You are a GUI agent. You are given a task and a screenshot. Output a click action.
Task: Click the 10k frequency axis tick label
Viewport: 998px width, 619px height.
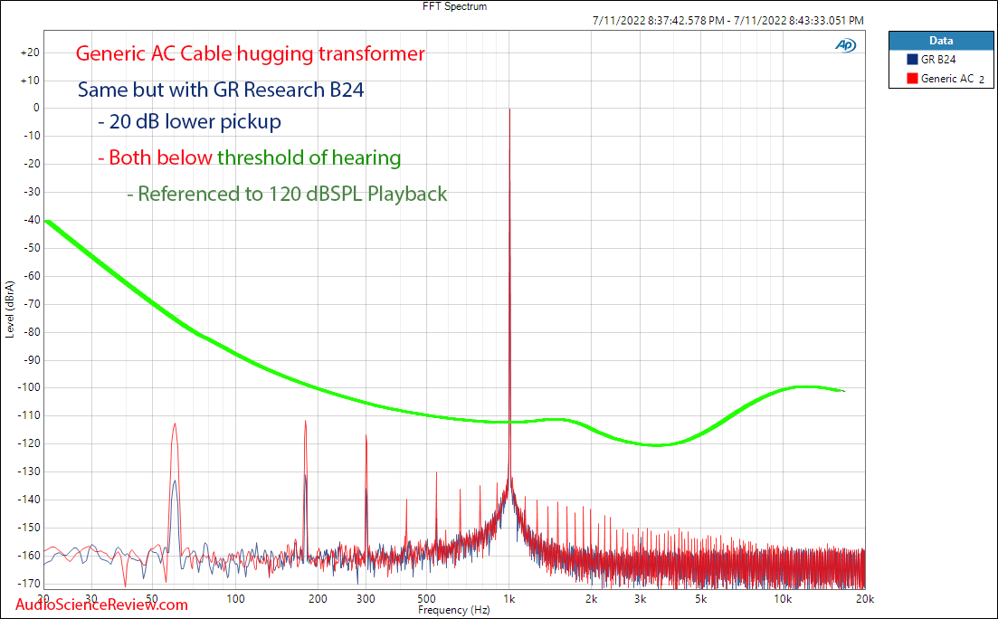coord(783,598)
